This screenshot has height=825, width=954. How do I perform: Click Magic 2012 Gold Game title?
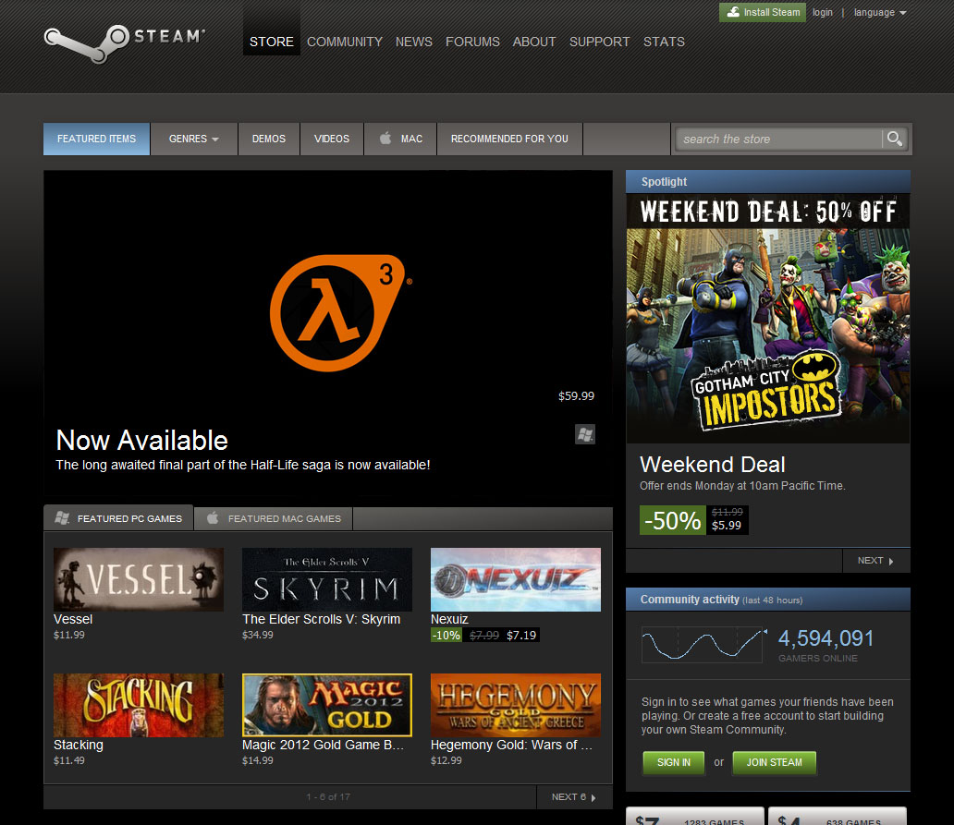(x=323, y=745)
